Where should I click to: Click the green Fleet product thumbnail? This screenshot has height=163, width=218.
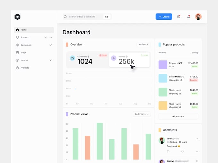point(163,92)
